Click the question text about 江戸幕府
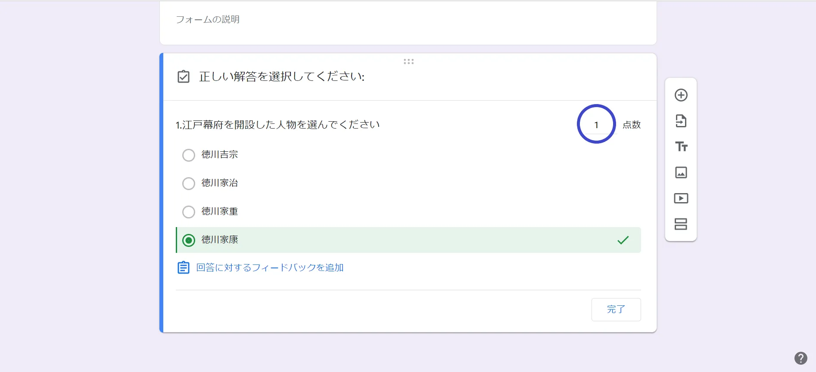 tap(278, 125)
